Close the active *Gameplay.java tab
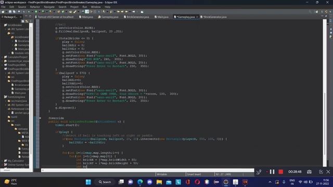 (x=197, y=17)
